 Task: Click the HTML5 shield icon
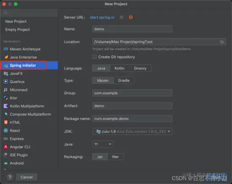tap(6, 122)
